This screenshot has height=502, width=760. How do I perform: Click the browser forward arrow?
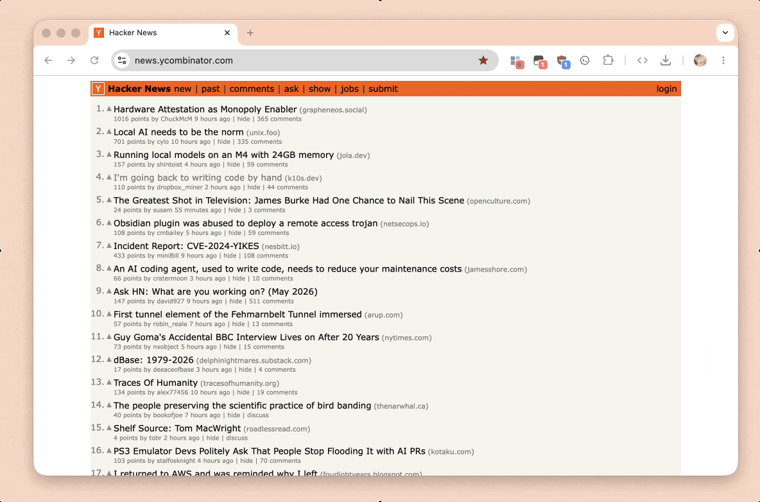pos(71,60)
